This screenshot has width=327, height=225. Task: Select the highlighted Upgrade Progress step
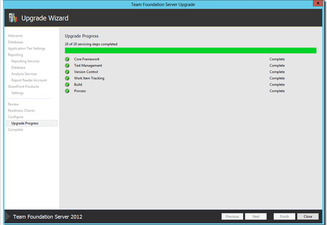pyautogui.click(x=32, y=123)
